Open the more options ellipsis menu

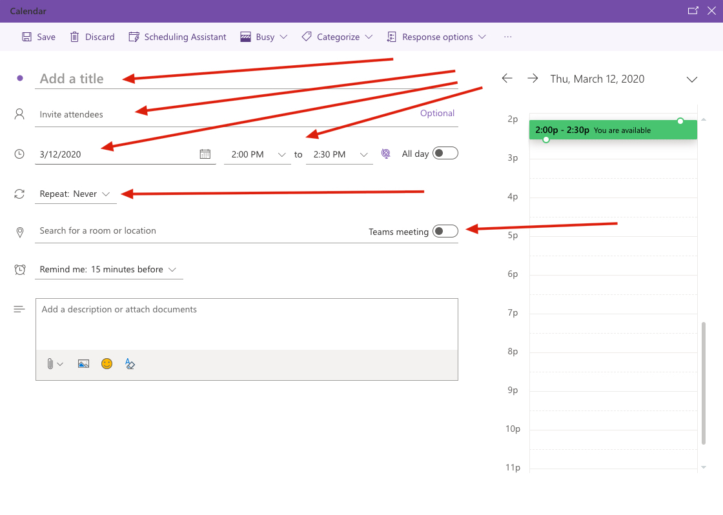coord(507,37)
